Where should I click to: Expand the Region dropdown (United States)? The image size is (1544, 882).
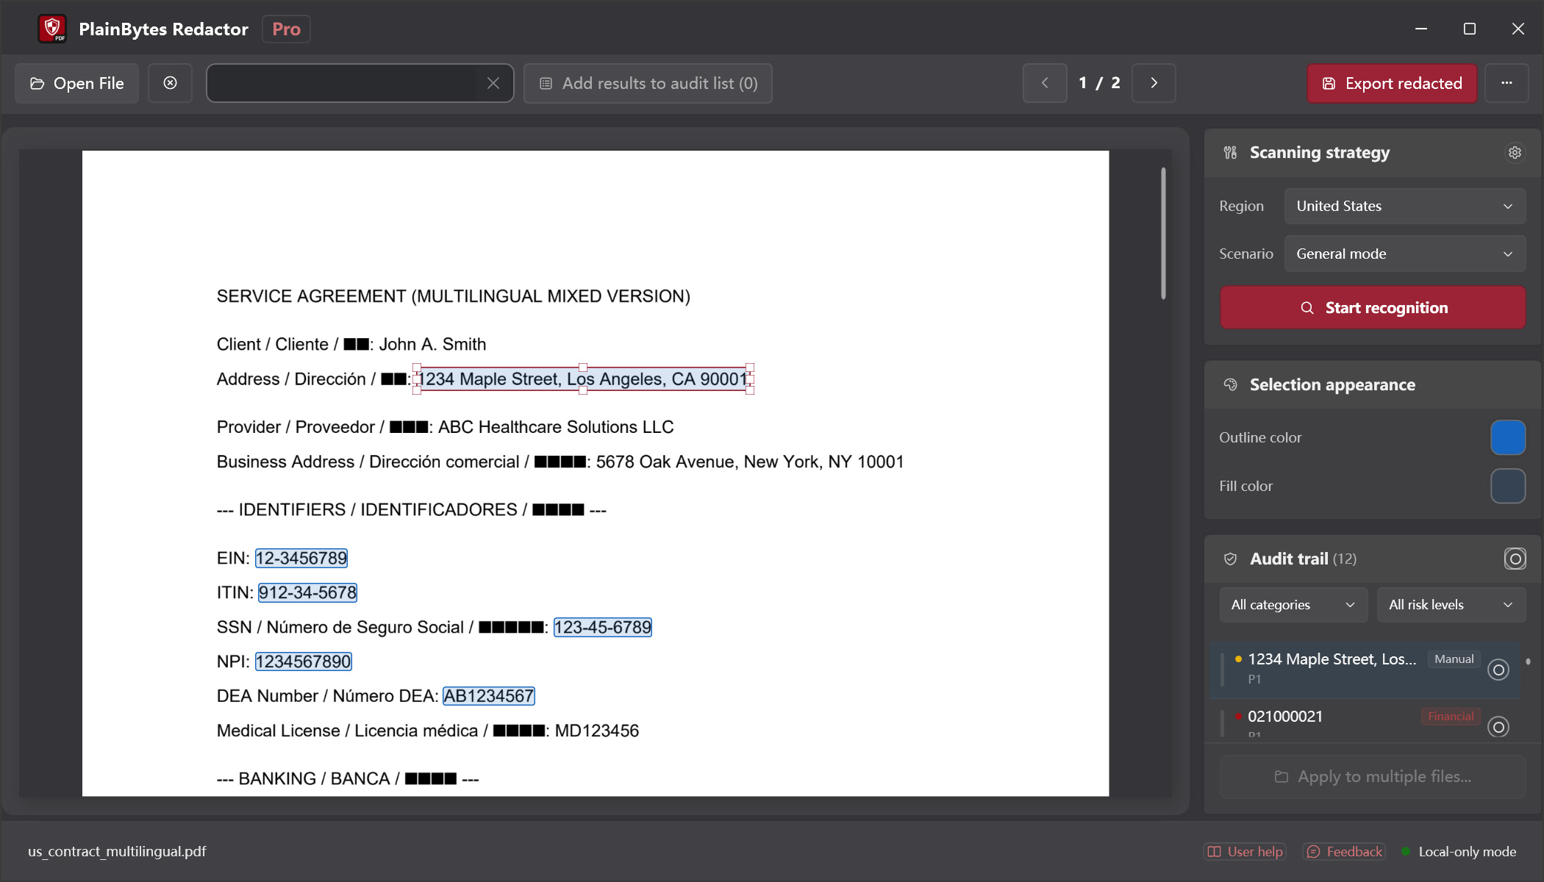1404,207
